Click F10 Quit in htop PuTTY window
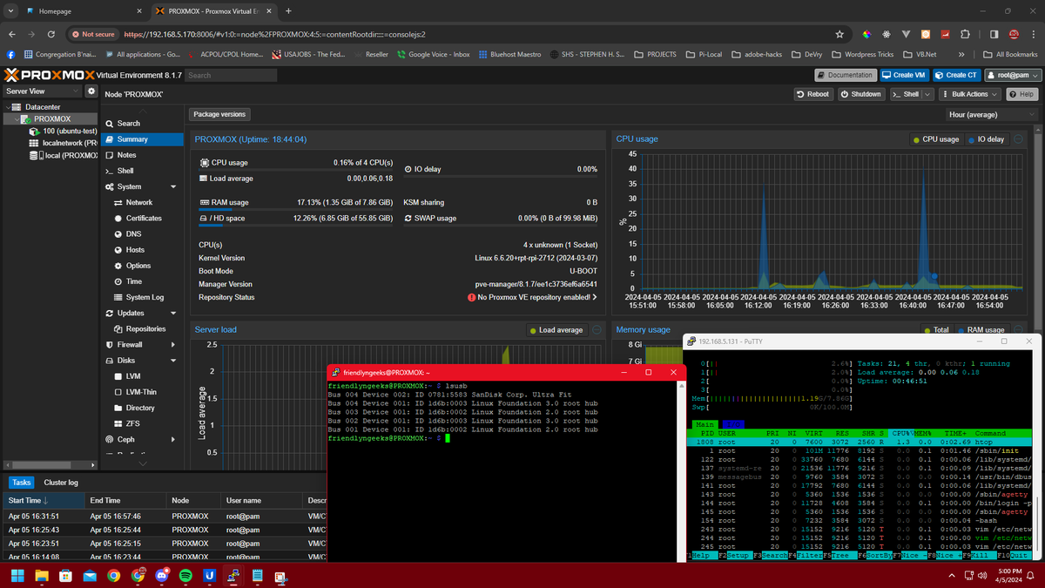1045x588 pixels. point(1015,555)
